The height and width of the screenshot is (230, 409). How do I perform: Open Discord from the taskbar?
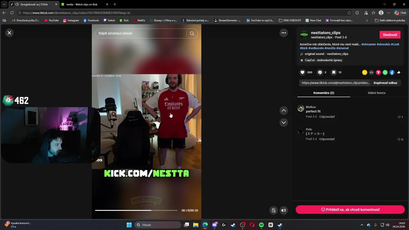214,225
